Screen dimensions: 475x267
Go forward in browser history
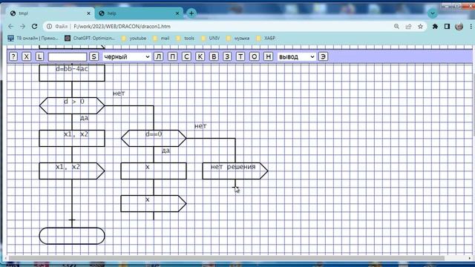point(23,27)
